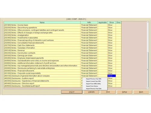Select Import From XBRL Utility option

(93, 84)
